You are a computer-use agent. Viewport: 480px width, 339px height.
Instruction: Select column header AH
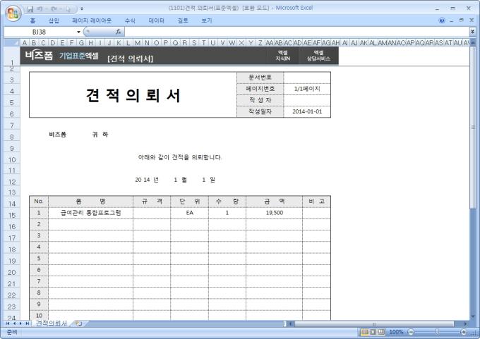coord(335,43)
